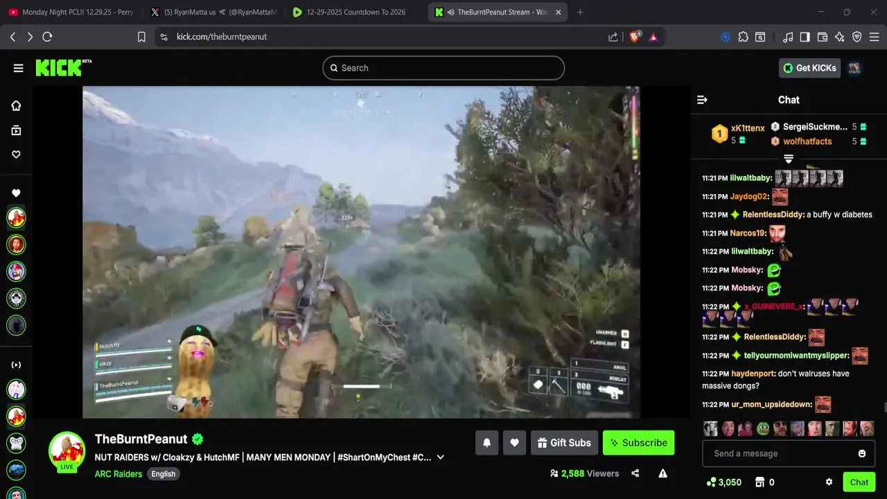Open user profile avatar at top right
Image resolution: width=887 pixels, height=499 pixels.
854,68
